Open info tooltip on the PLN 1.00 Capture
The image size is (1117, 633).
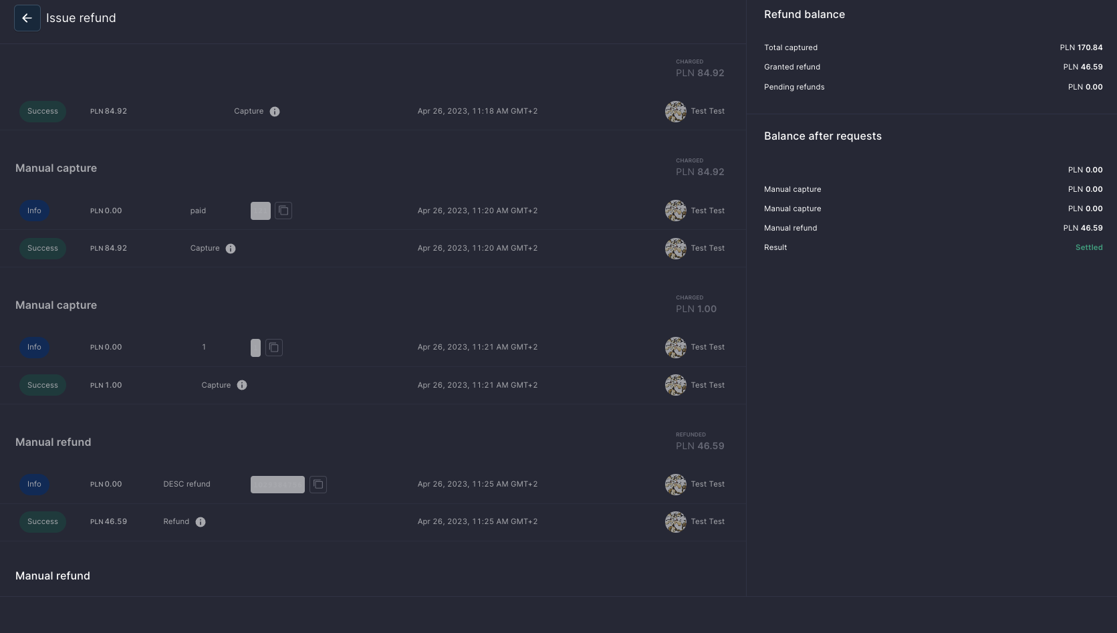point(242,385)
